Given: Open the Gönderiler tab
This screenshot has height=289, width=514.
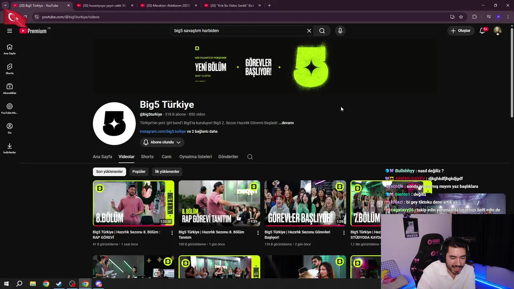Looking at the screenshot, I should point(228,157).
